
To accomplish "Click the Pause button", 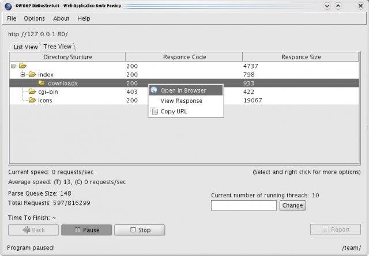I will pyautogui.click(x=86, y=230).
